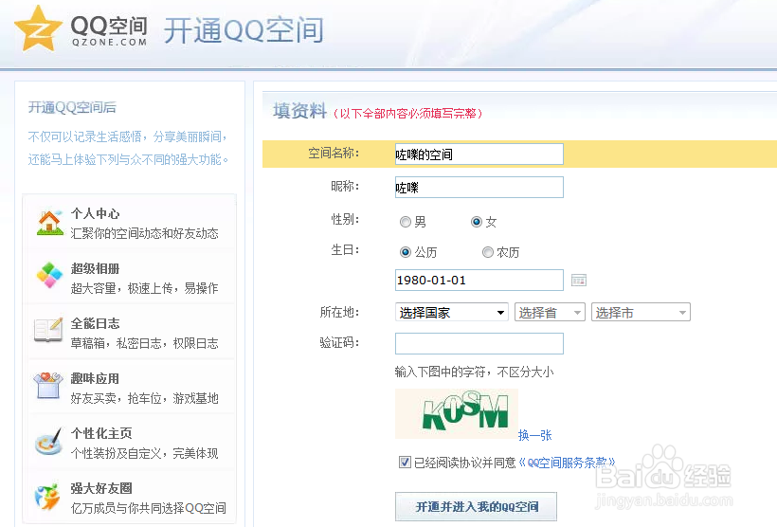The image size is (777, 527).
Task: Click the KOSM captcha image
Action: [457, 413]
